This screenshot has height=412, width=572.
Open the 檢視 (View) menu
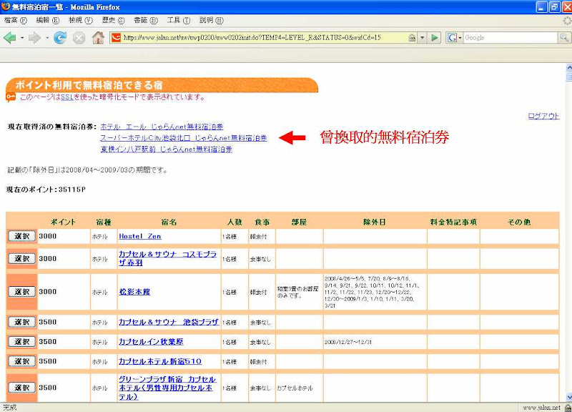point(81,20)
